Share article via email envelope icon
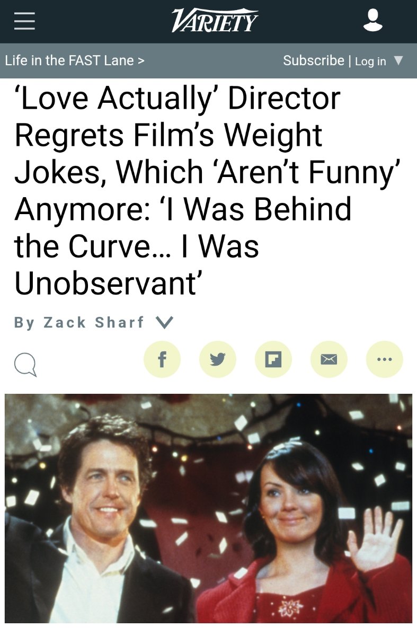 (x=329, y=359)
